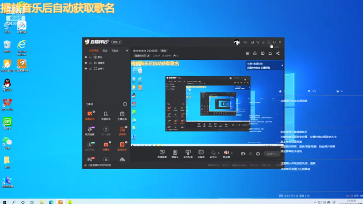Toggle lock on Fullscreen 1 source

(x=90, y=69)
